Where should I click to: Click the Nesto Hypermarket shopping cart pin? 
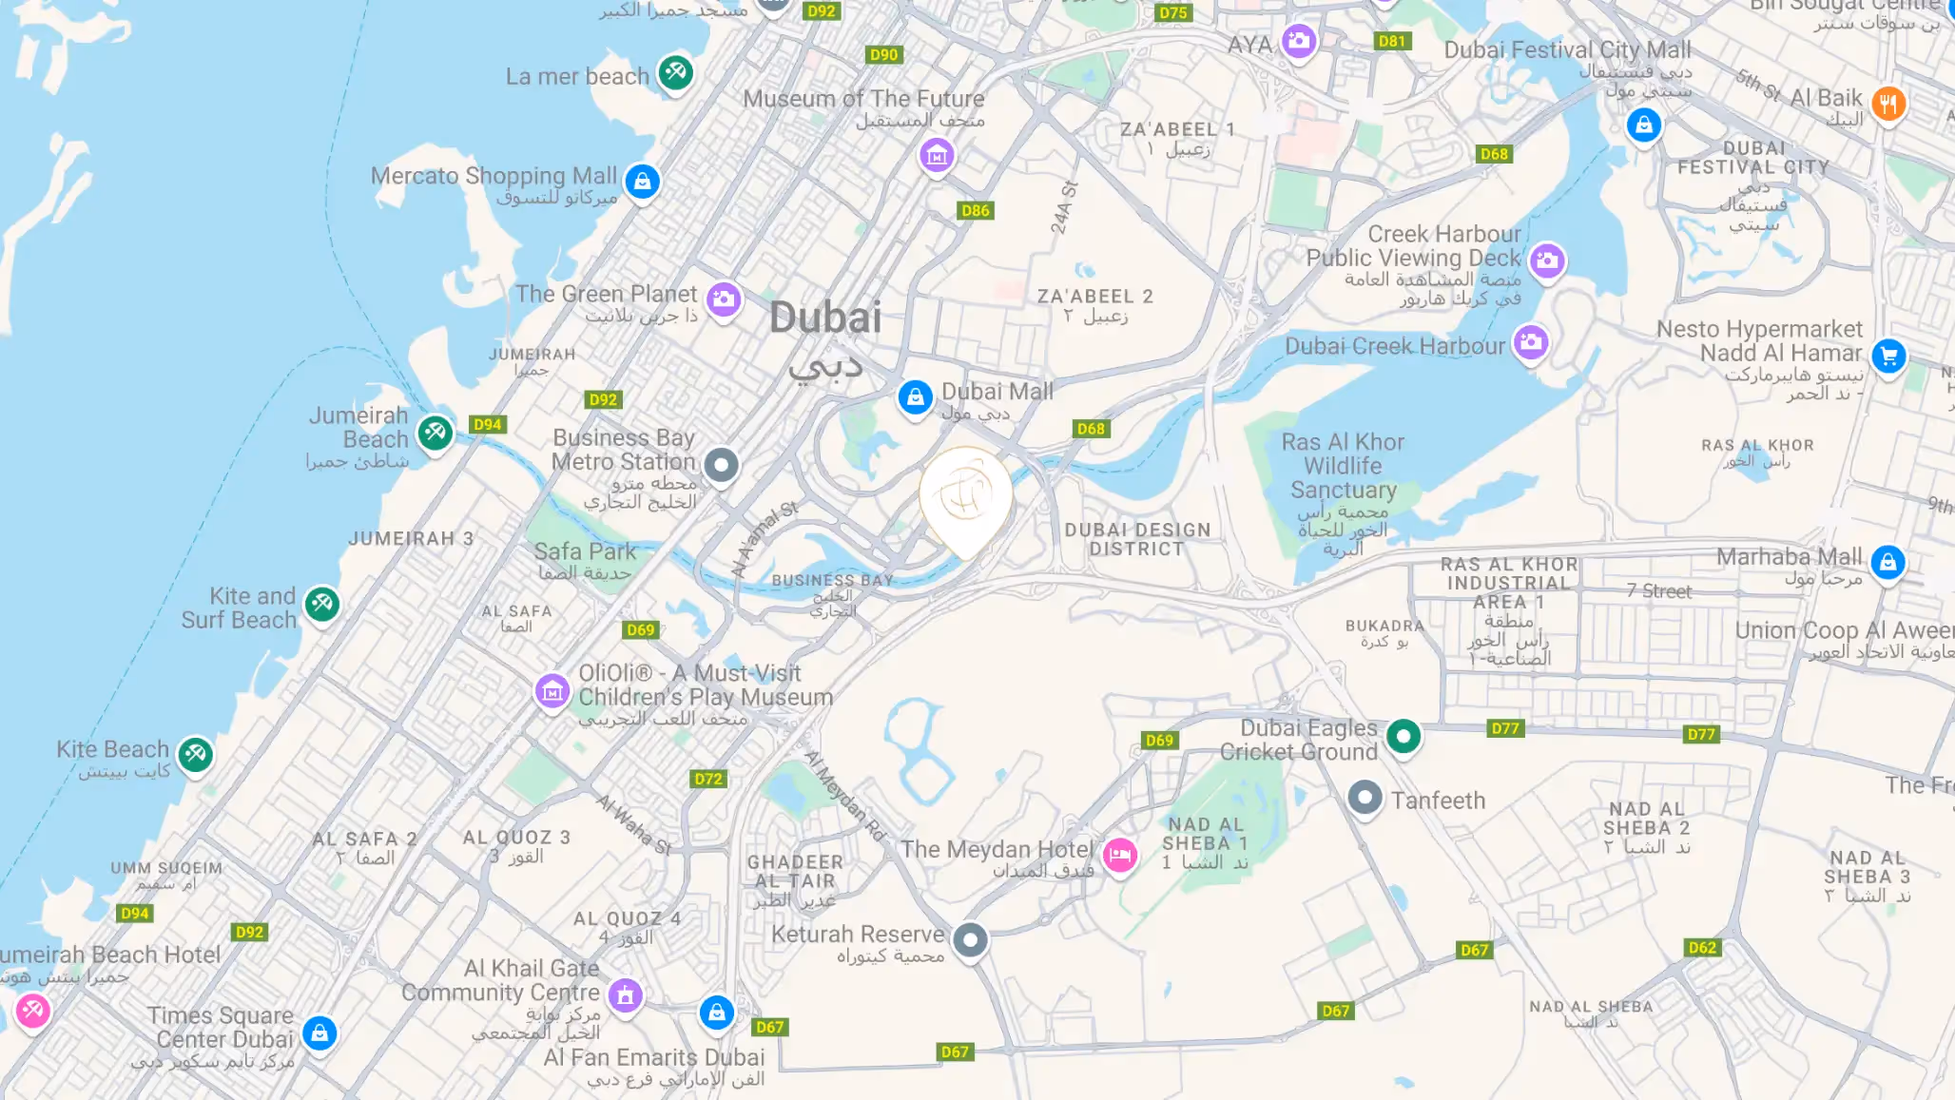pyautogui.click(x=1888, y=357)
